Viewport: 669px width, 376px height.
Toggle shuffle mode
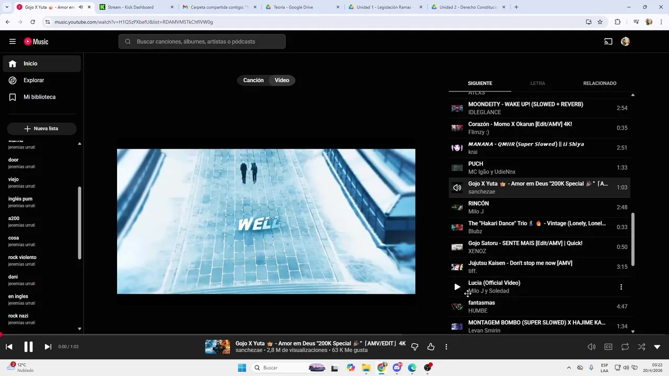[641, 347]
